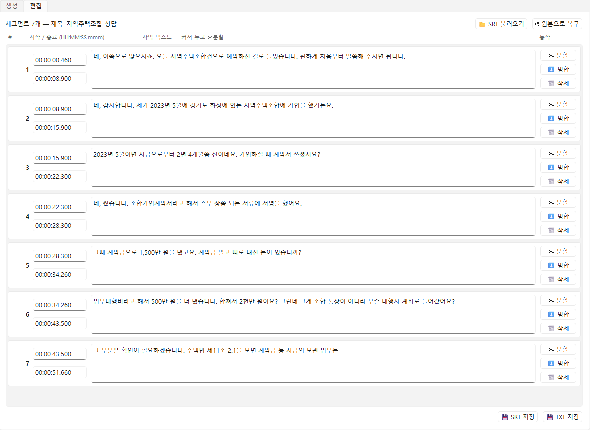The height and width of the screenshot is (430, 590).
Task: Place cursor in subtitle text starting 업무대행비라고
Action: (x=313, y=314)
